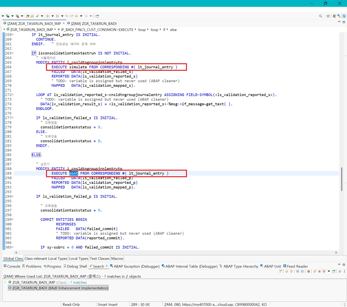Switch to Test Classes bottom editor tab
The width and height of the screenshot is (347, 307).
[100, 258]
